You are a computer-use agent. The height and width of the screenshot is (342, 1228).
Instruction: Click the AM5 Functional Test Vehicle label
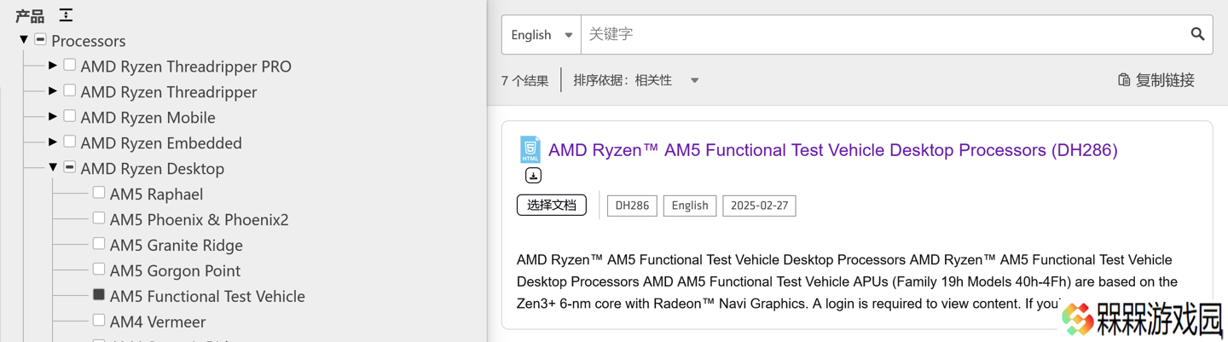207,297
